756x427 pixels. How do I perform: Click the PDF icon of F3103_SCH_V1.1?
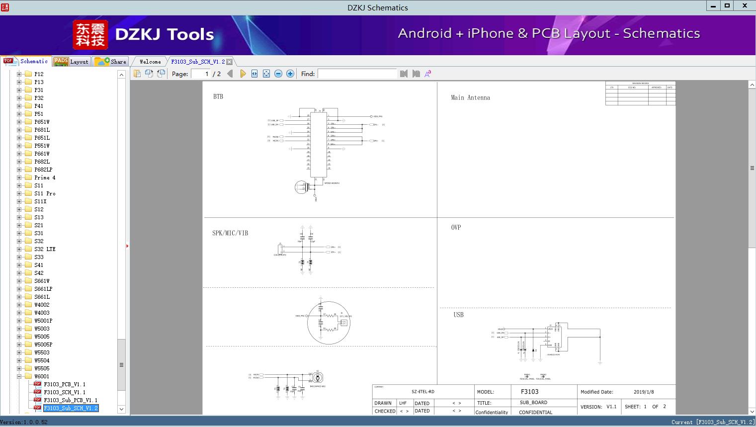(37, 392)
